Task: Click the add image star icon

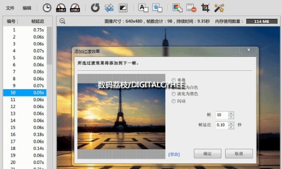Action: tap(157, 8)
